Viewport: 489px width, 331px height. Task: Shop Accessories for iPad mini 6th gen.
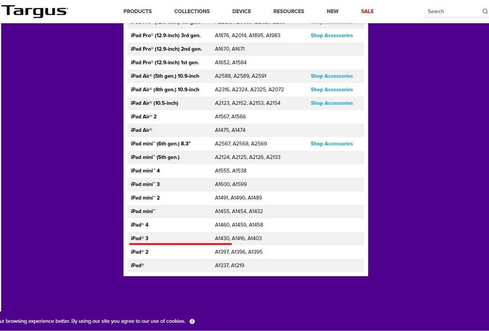pyautogui.click(x=332, y=144)
